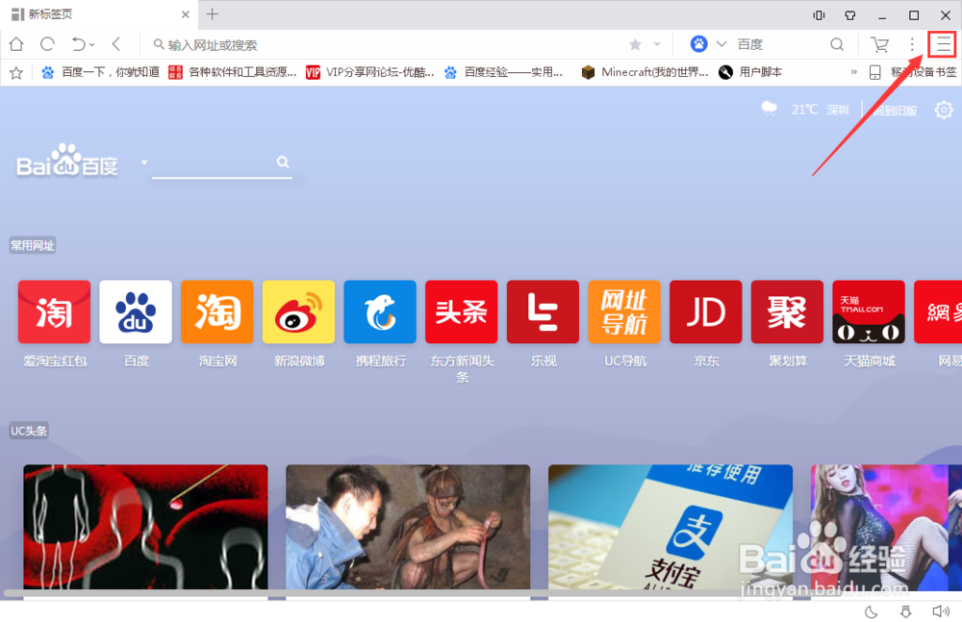Click the UC头条 section label
Image resolution: width=962 pixels, height=622 pixels.
pos(29,431)
